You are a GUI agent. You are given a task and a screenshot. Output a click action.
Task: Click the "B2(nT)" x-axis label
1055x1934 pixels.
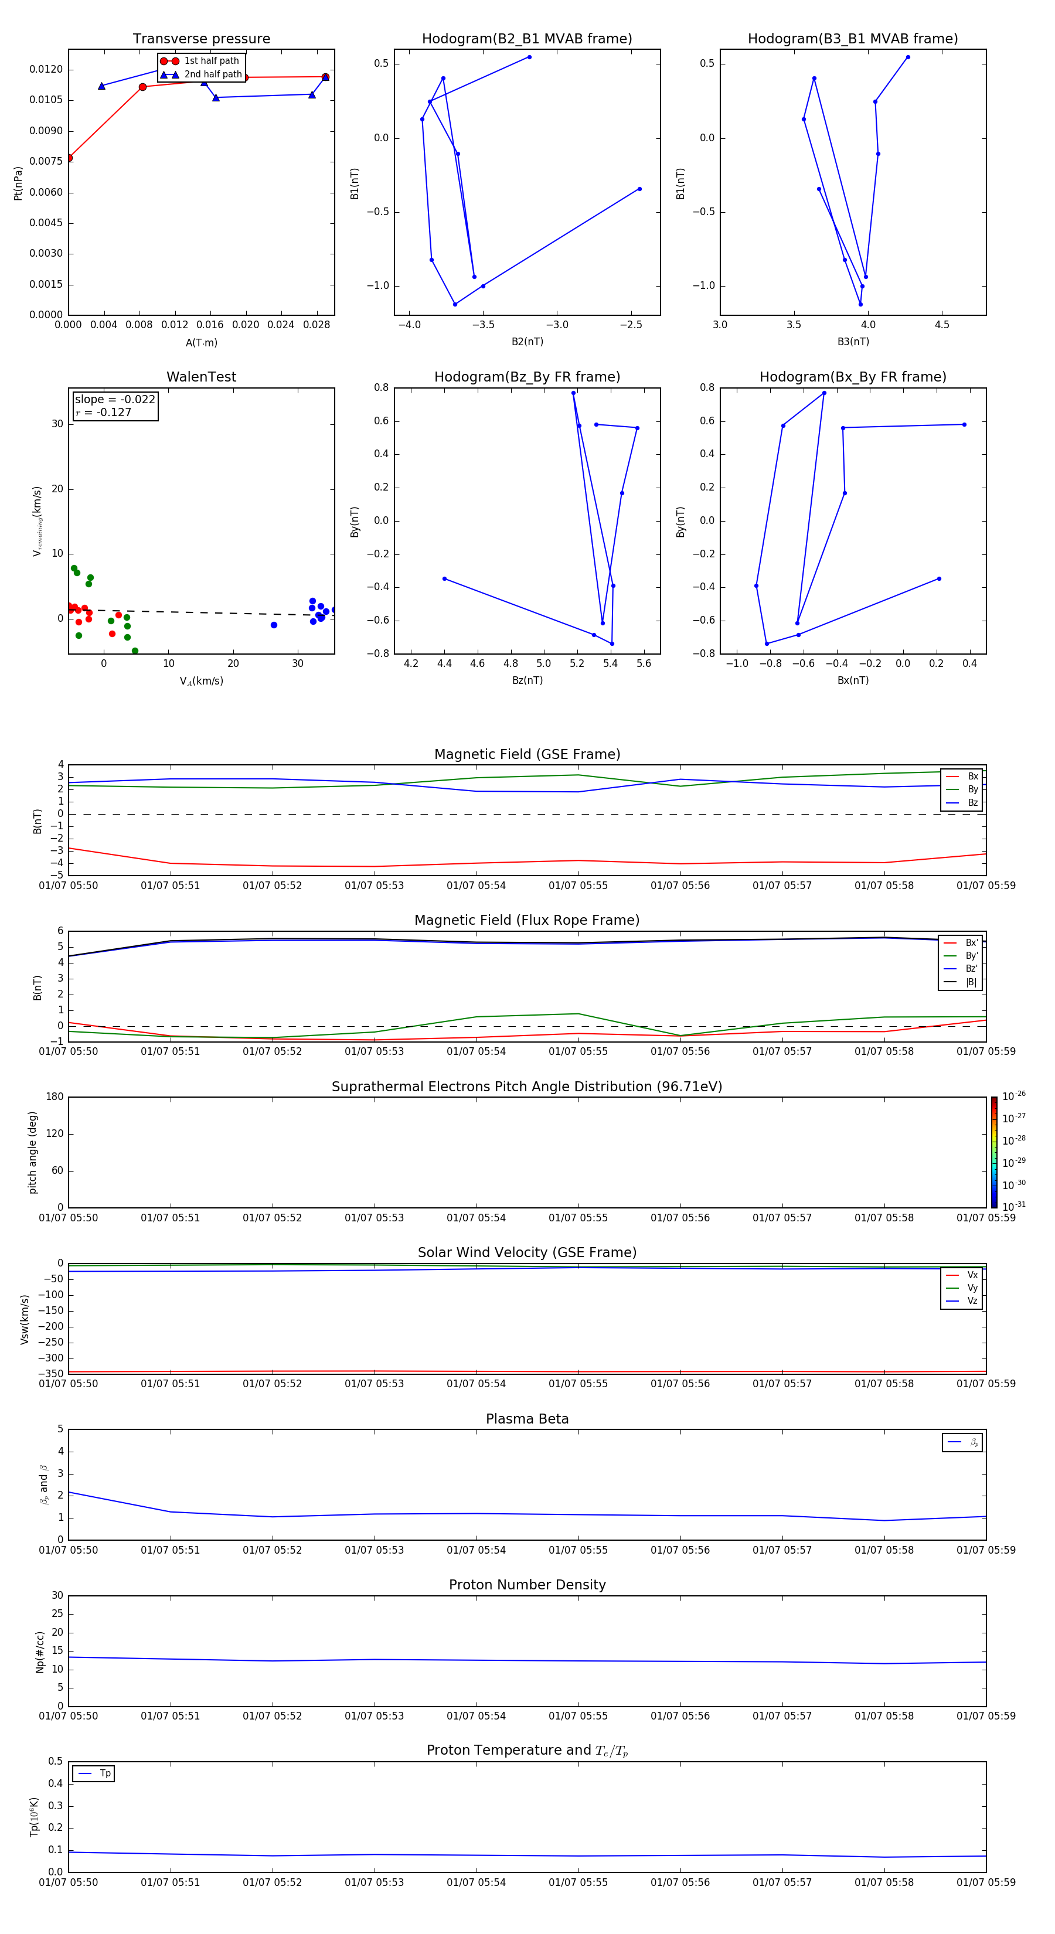pos(527,342)
